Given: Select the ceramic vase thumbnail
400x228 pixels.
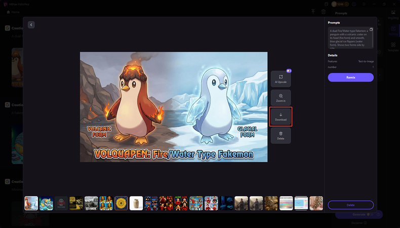Looking at the screenshot, I should pos(136,203).
